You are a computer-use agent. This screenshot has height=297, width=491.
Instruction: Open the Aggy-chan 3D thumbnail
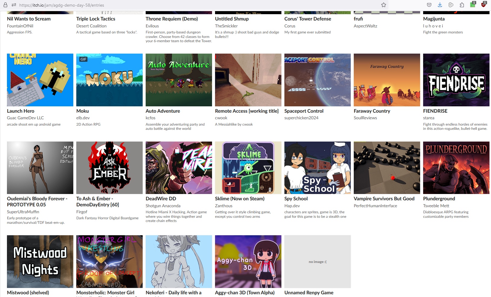point(248,261)
